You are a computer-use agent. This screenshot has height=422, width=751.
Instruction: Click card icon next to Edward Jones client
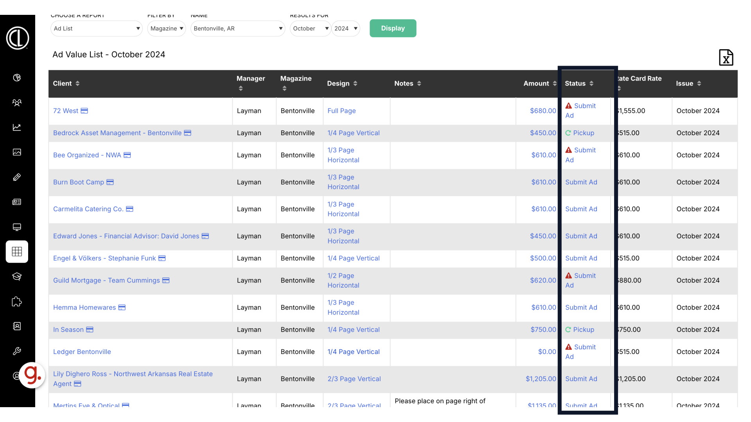click(x=205, y=236)
